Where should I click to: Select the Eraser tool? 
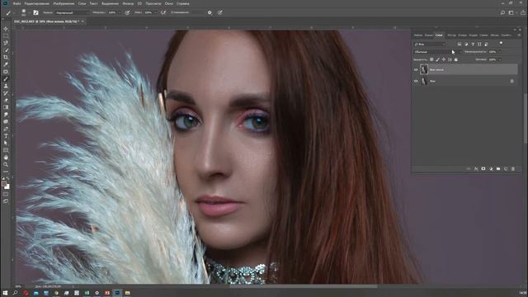point(6,100)
